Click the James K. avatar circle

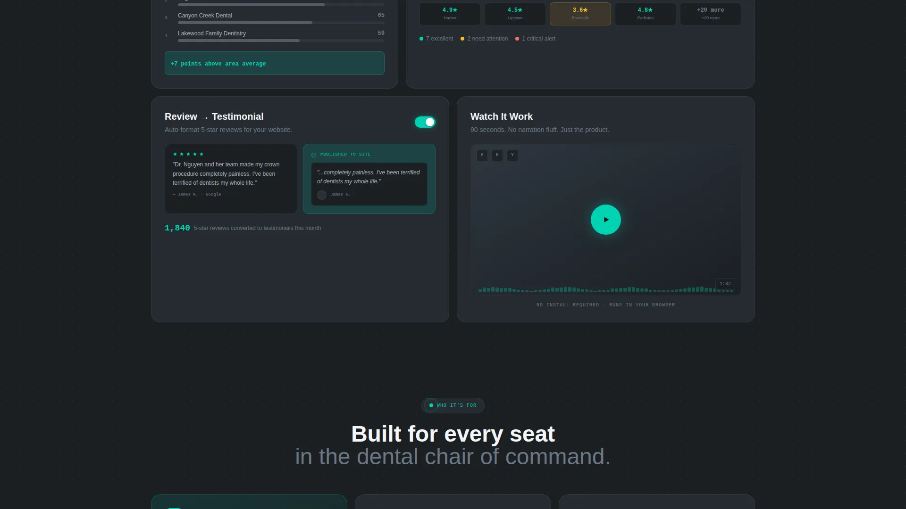322,195
